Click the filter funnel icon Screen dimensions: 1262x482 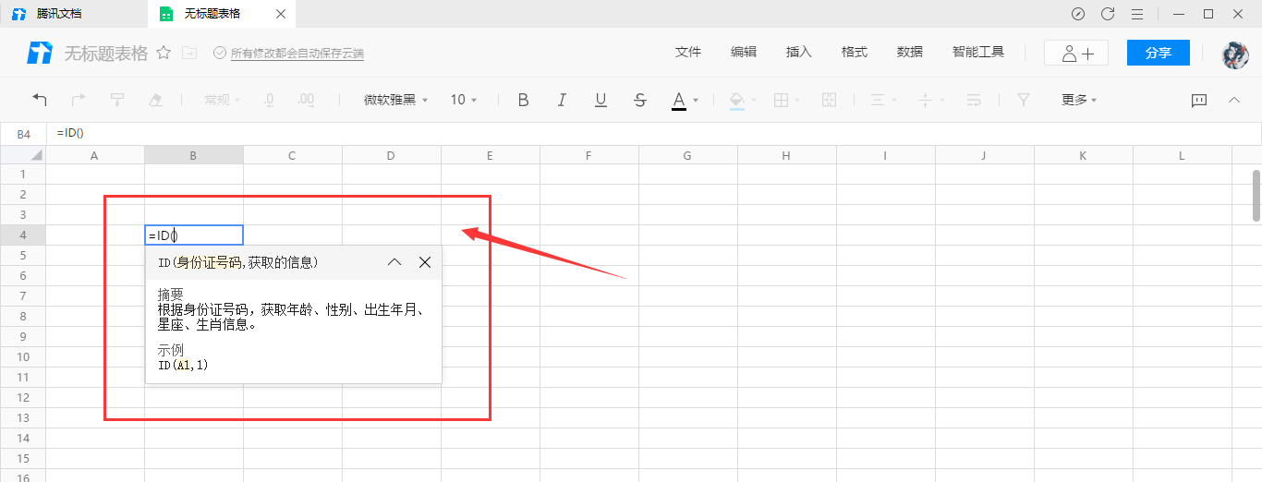(1023, 100)
